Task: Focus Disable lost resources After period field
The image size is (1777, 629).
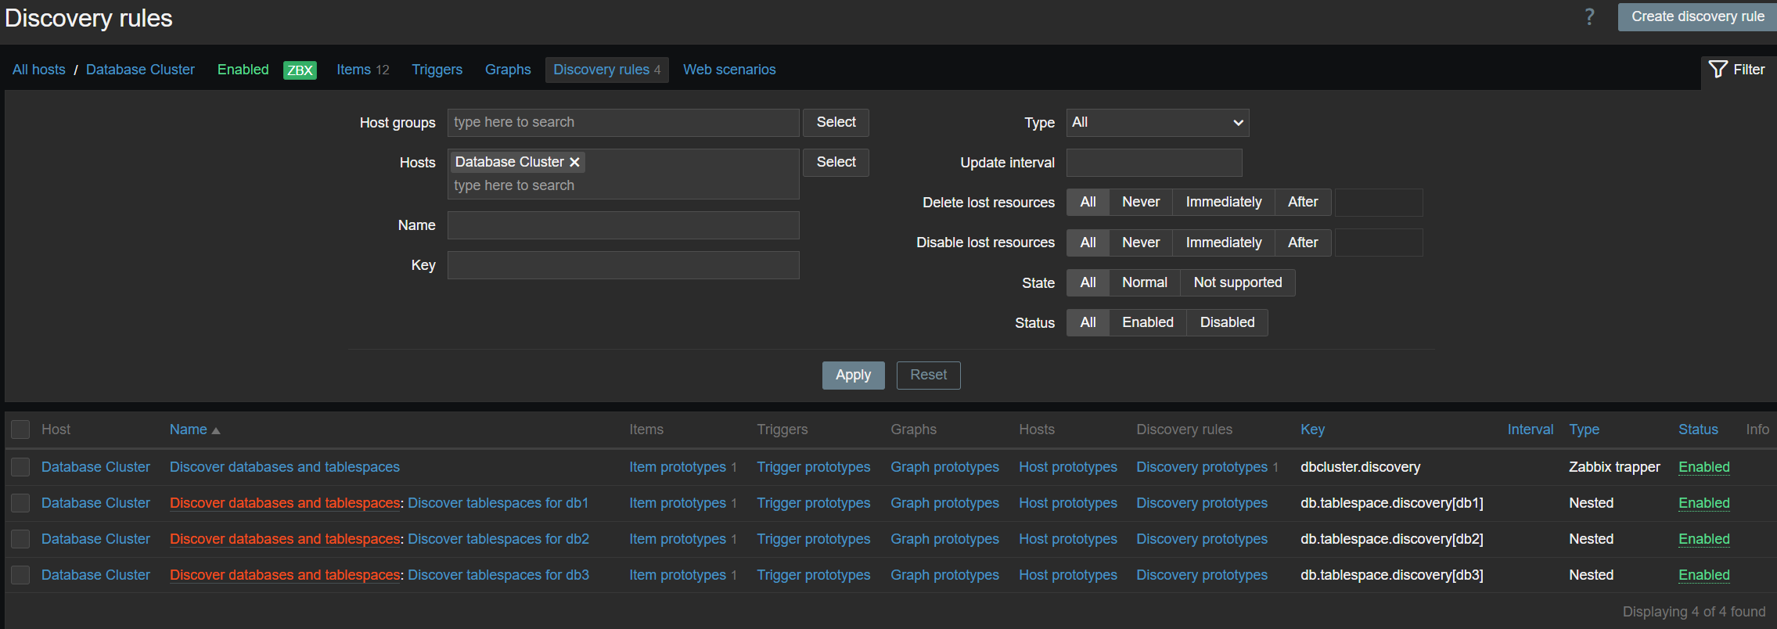Action: pos(1379,243)
